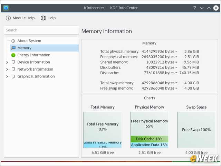Click the 6.51 GiB free caption
221x166 pixels.
pos(103,153)
